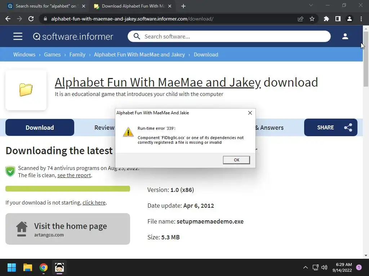Click the Size 5.3 MB text

point(164,237)
